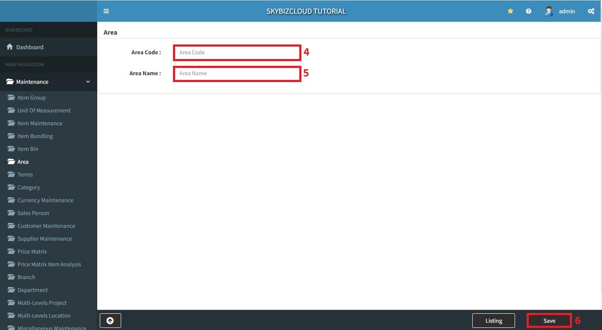
Task: Click the Save button
Action: [549, 321]
